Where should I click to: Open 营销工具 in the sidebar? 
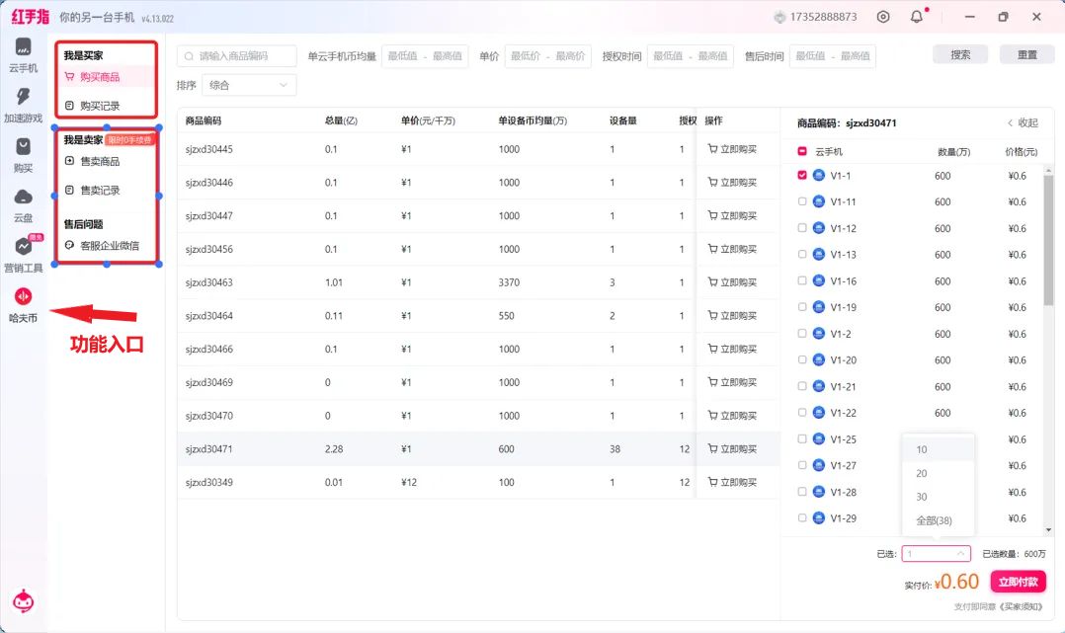coord(23,248)
